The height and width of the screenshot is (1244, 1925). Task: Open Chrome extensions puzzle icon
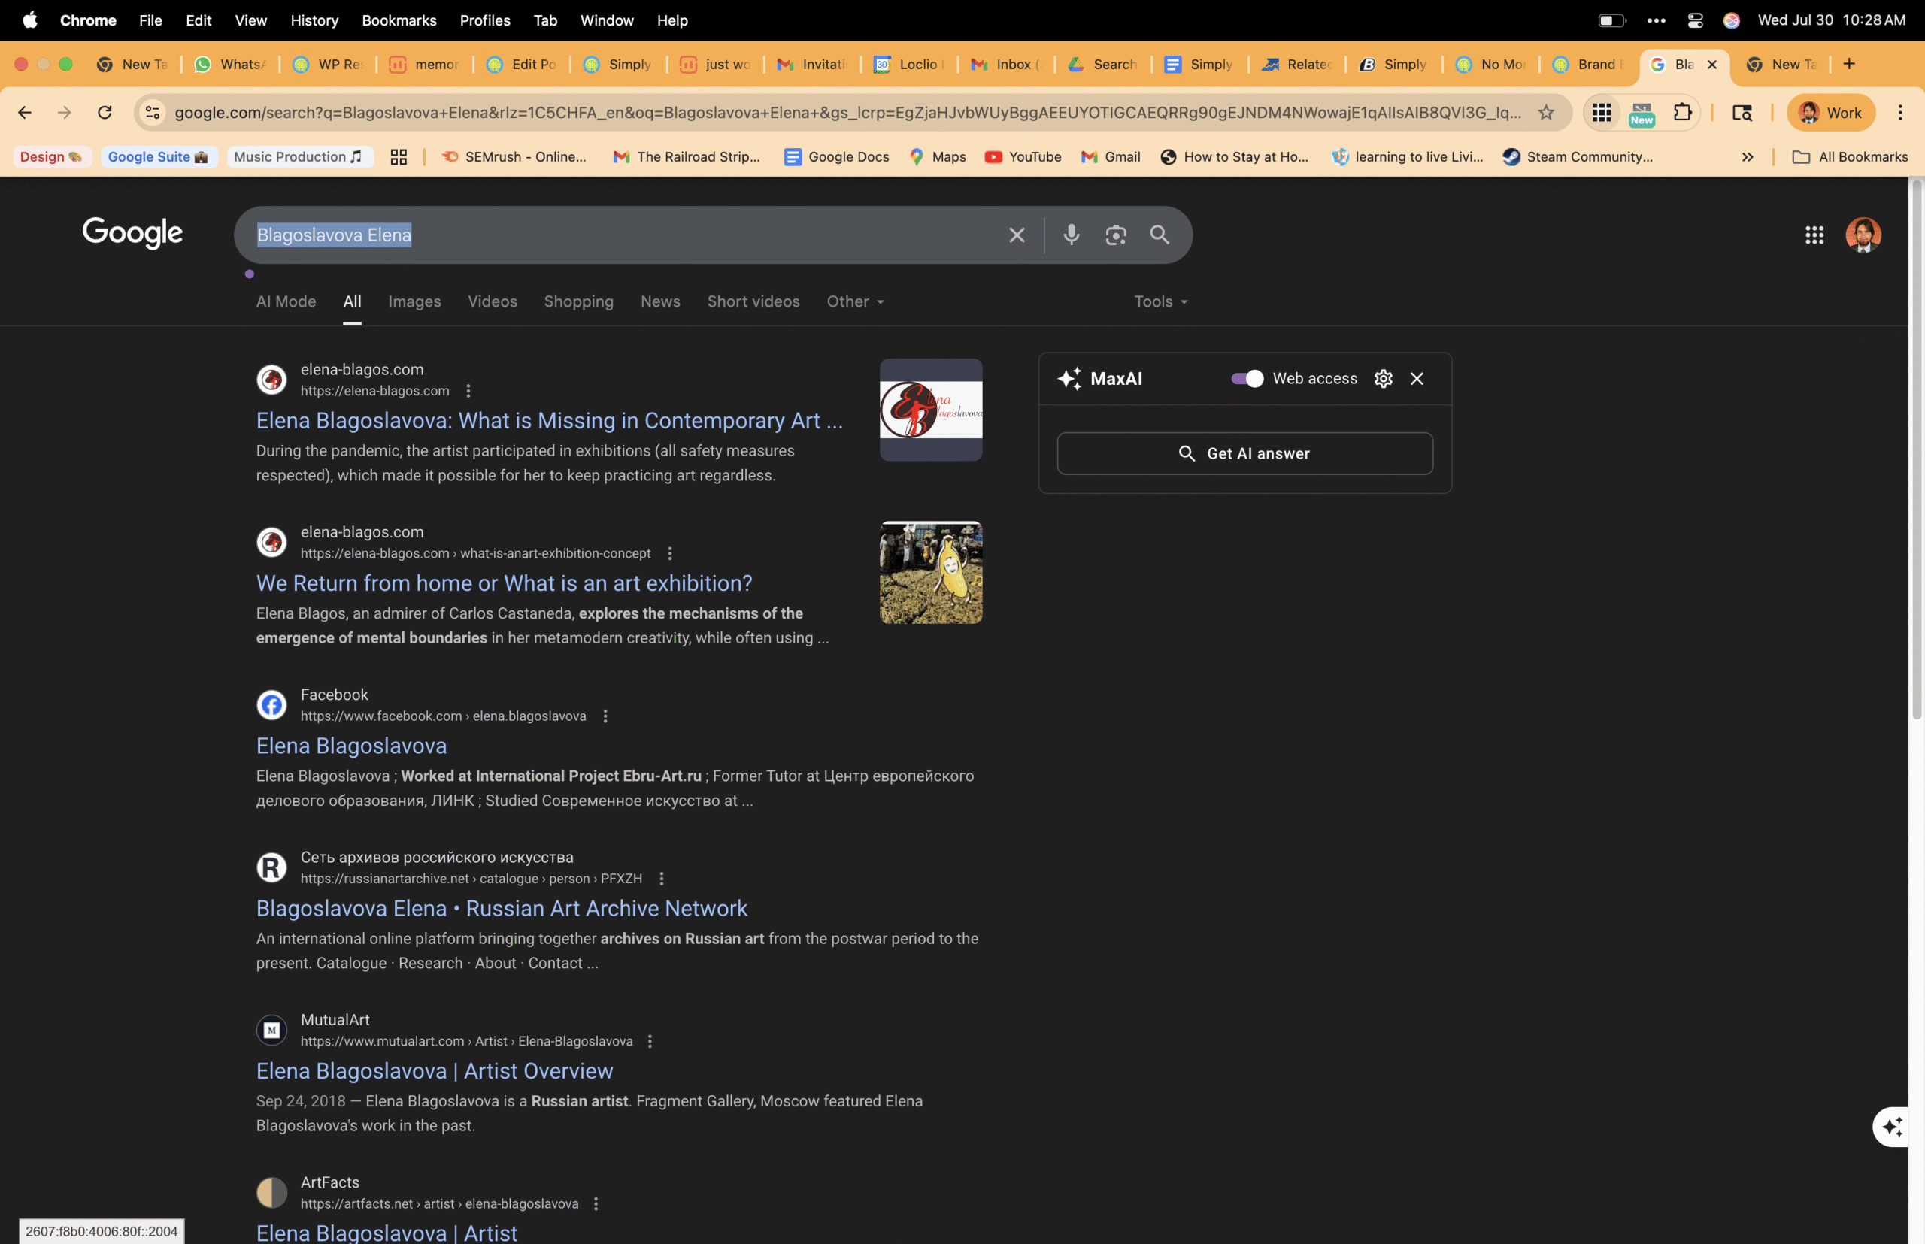coord(1682,112)
